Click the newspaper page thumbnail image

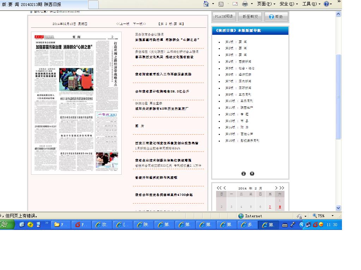76,103
